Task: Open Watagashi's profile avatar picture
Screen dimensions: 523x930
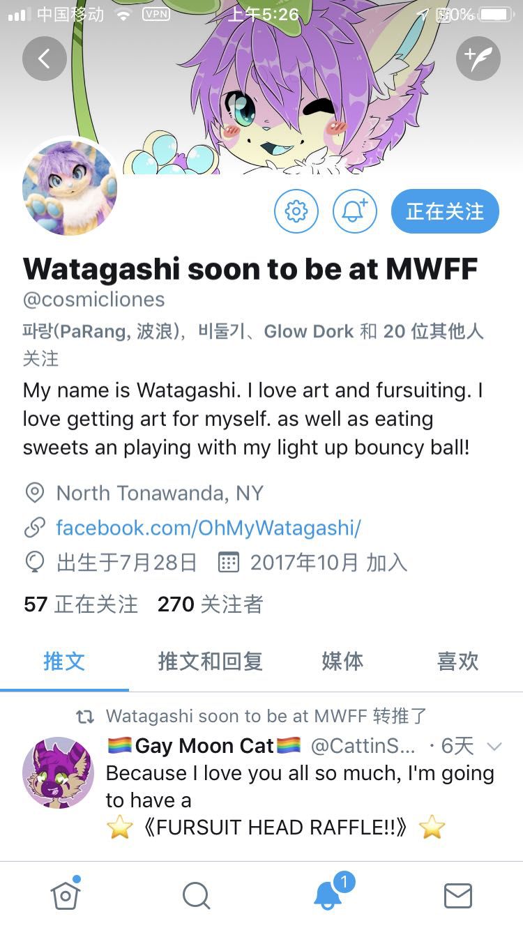Action: pos(70,188)
